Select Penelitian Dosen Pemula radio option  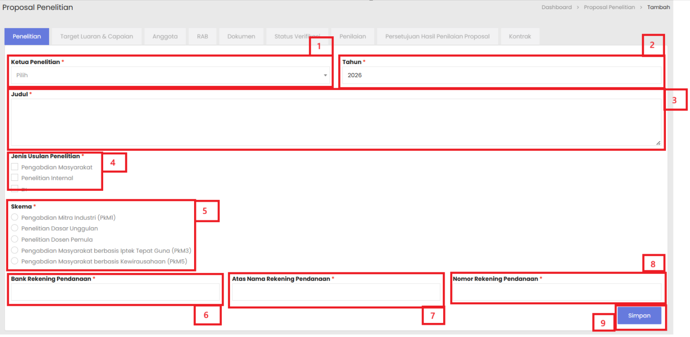click(x=15, y=239)
